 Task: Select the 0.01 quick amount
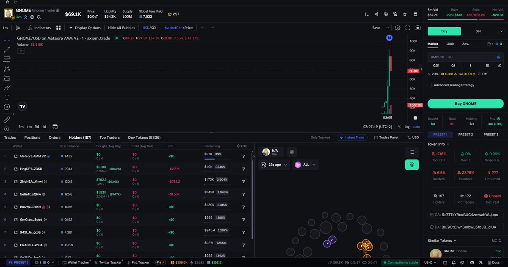pyautogui.click(x=436, y=66)
